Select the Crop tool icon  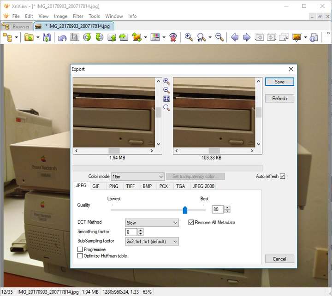(x=75, y=37)
